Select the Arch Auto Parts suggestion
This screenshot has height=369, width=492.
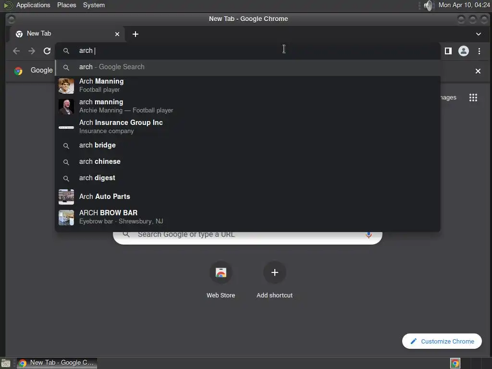[x=247, y=197]
